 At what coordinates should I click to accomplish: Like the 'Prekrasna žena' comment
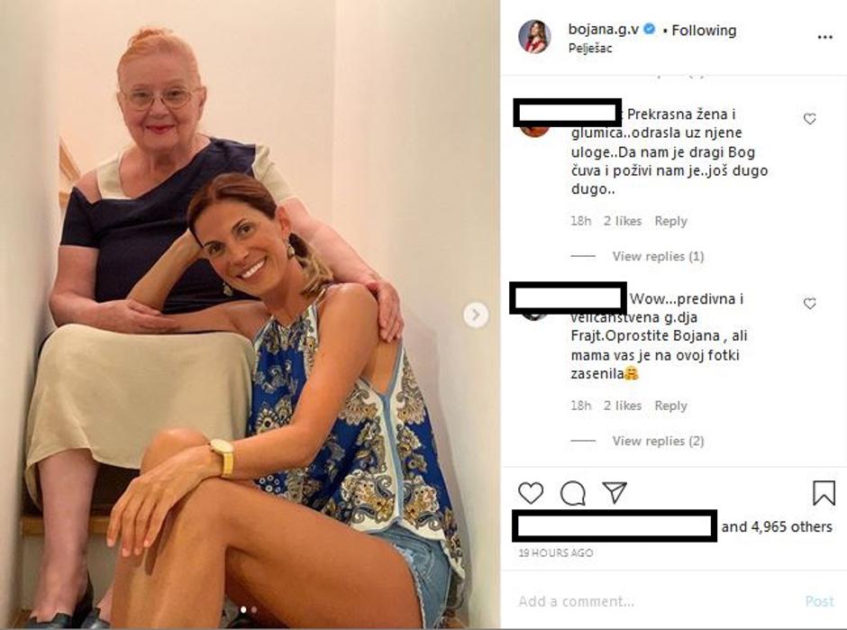(x=809, y=119)
